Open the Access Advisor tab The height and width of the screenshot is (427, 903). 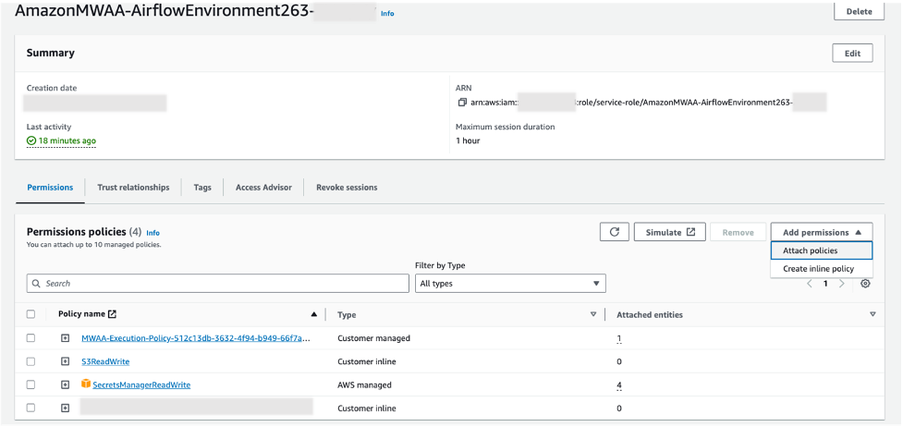coord(263,188)
